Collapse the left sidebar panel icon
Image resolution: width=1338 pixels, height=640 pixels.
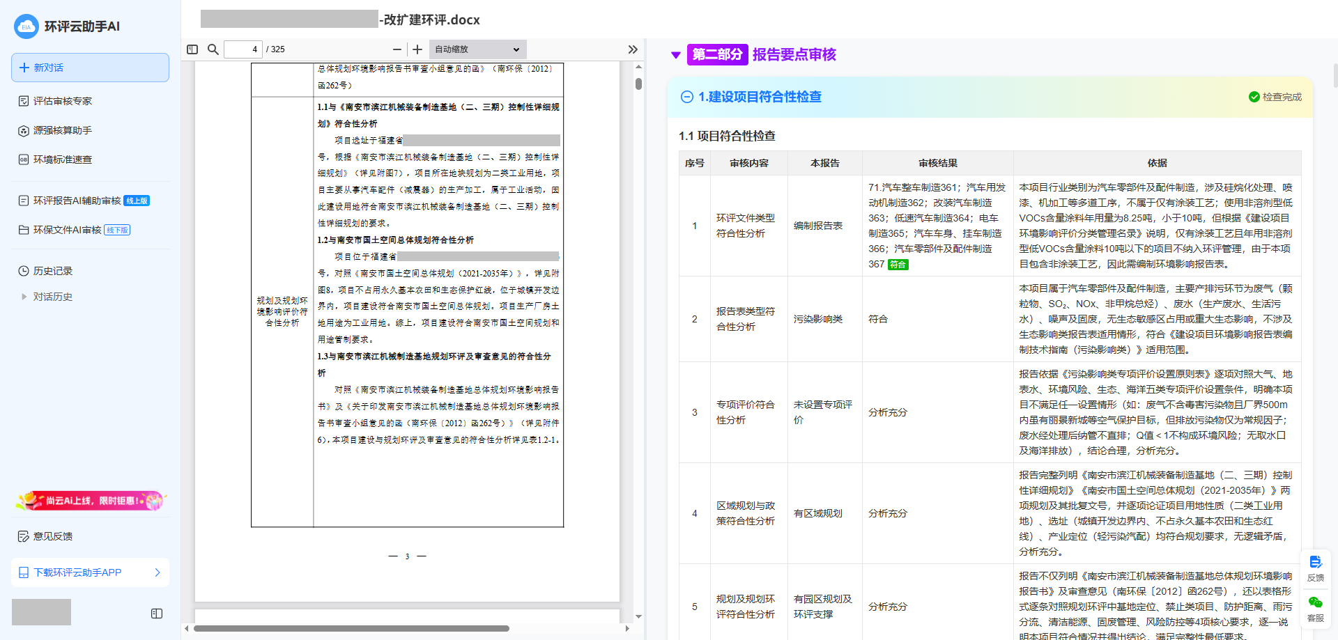157,614
